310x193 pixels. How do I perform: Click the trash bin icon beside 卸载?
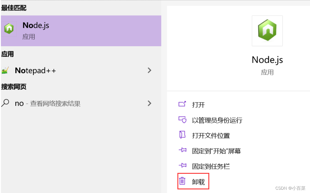183,181
